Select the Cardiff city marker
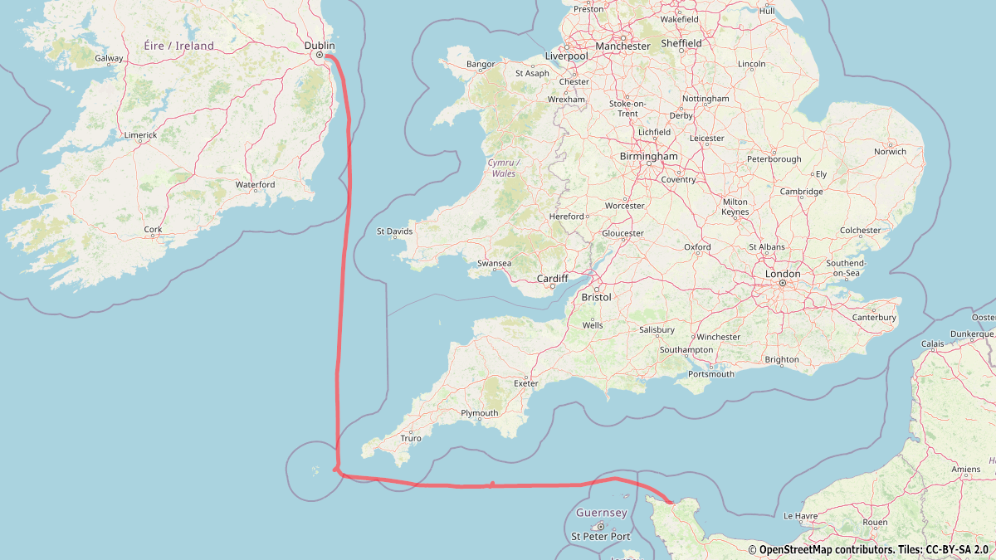996x560 pixels. [x=552, y=287]
